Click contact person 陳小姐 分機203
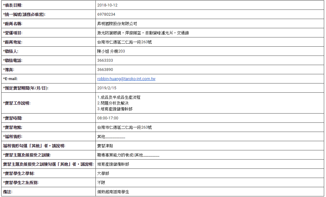Image resolution: width=326 pixels, height=197 pixels. click(111, 51)
